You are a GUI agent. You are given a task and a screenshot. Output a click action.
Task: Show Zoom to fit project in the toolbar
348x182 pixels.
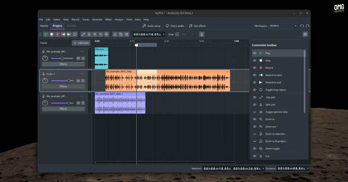[254, 141]
